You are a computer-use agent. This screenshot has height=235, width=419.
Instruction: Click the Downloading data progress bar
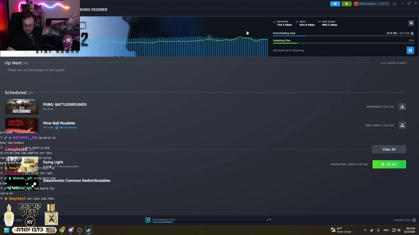coord(343,36)
